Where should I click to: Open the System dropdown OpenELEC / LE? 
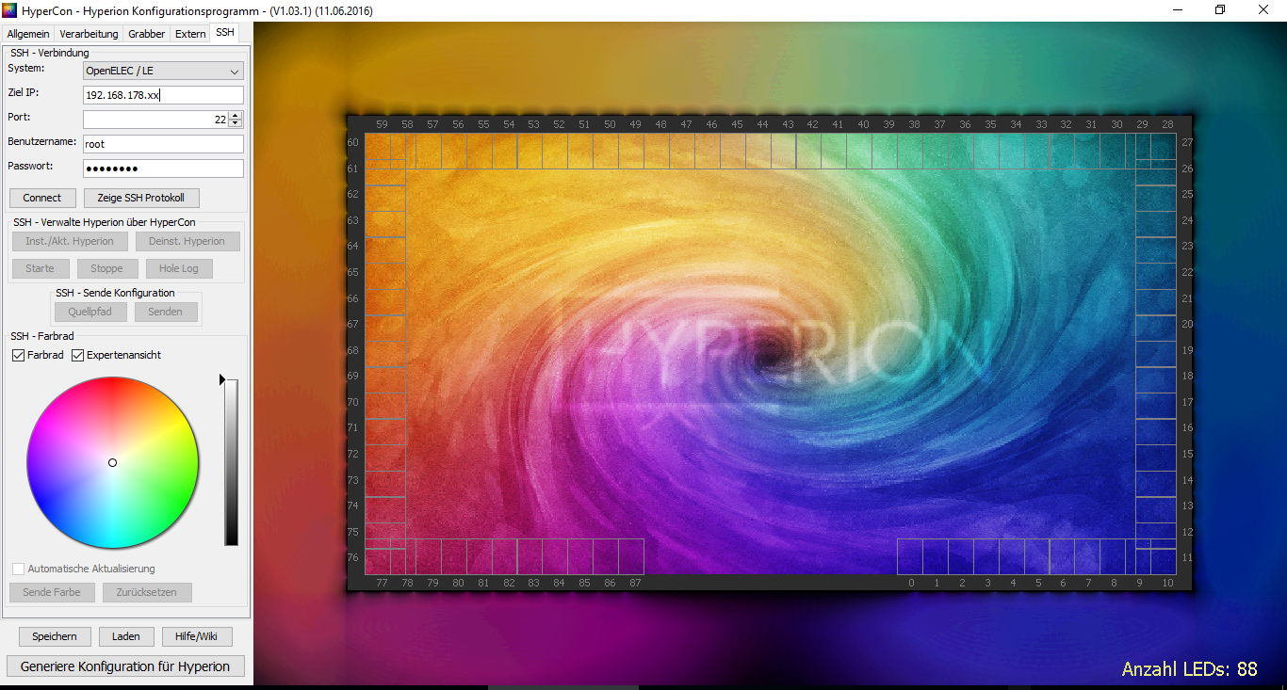click(163, 71)
